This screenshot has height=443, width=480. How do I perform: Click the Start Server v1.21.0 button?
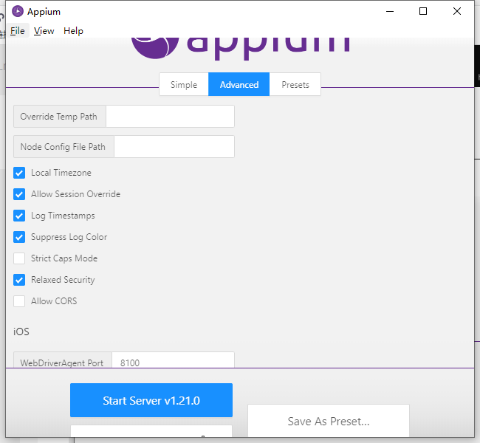151,400
